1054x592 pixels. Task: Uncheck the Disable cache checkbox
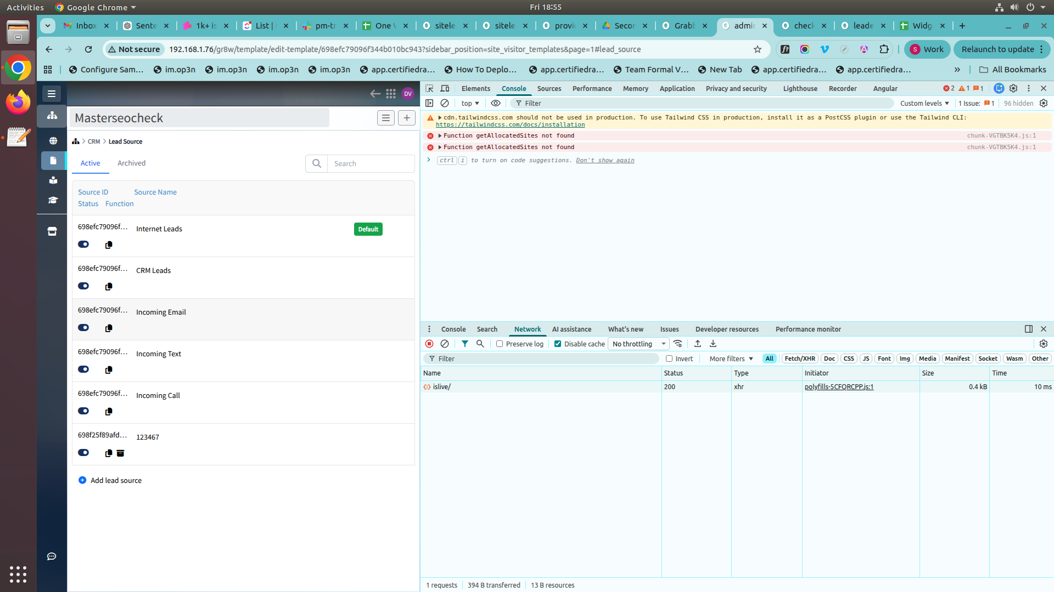(x=558, y=344)
